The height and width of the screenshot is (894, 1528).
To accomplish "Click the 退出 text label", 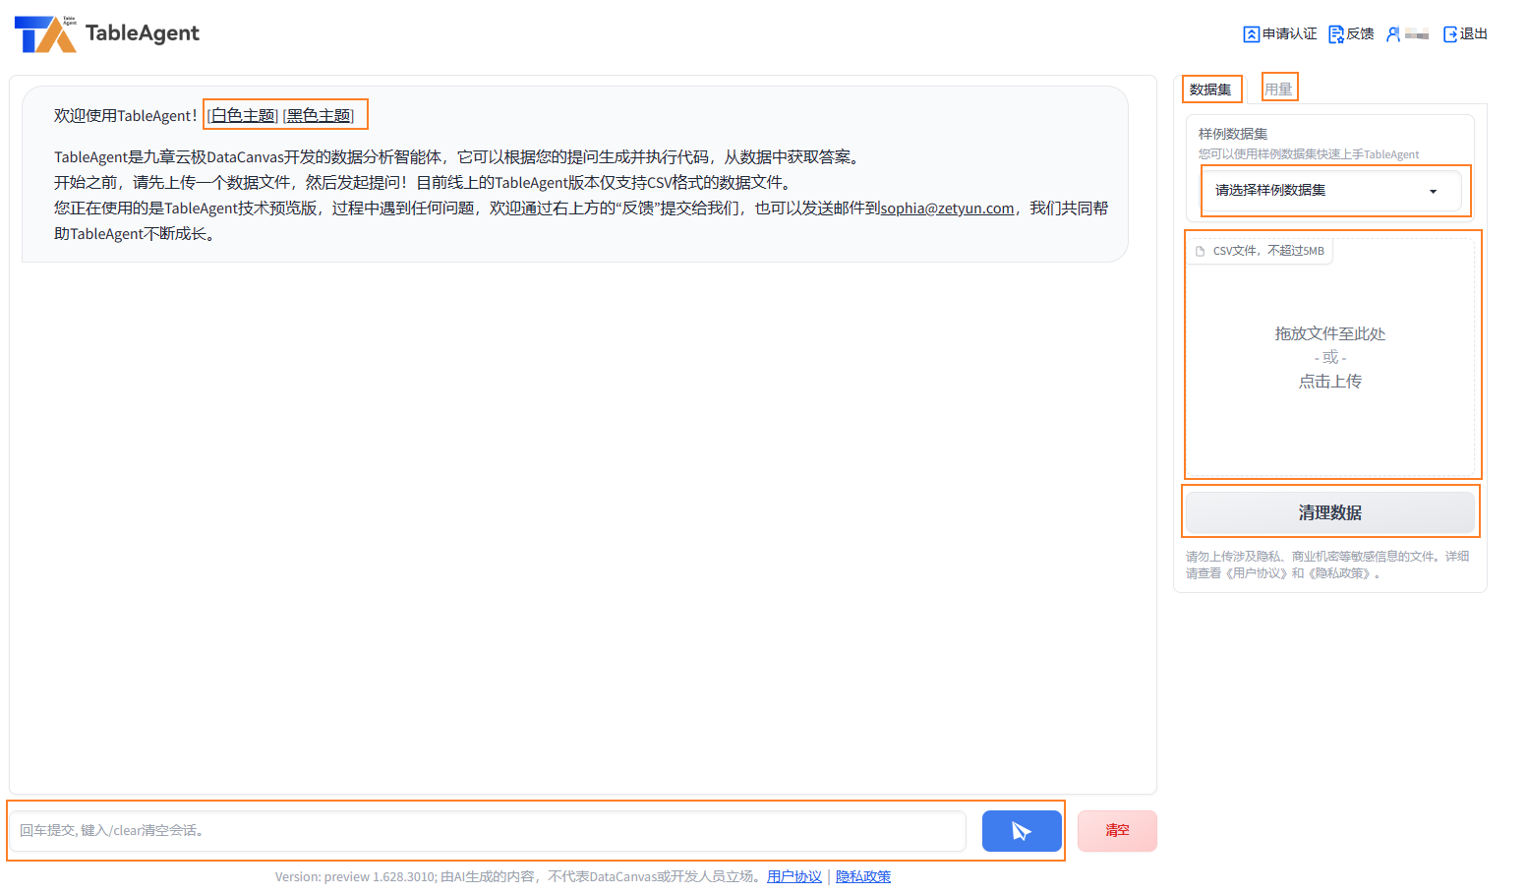I will [x=1474, y=34].
